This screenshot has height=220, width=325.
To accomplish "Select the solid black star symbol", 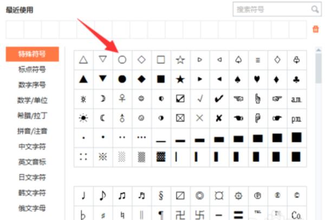I will click(180, 79).
